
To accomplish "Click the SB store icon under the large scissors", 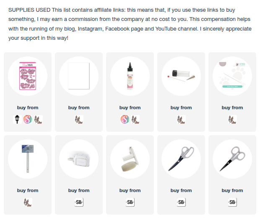I will (x=181, y=202).
